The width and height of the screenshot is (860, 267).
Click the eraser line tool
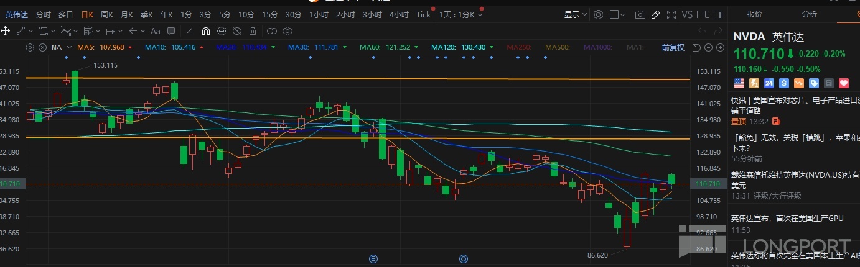(190, 31)
